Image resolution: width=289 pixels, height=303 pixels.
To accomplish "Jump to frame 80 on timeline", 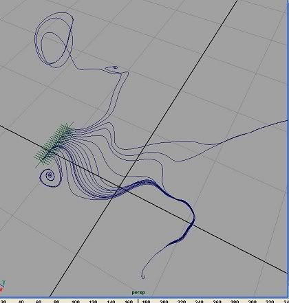I will (x=56, y=302).
